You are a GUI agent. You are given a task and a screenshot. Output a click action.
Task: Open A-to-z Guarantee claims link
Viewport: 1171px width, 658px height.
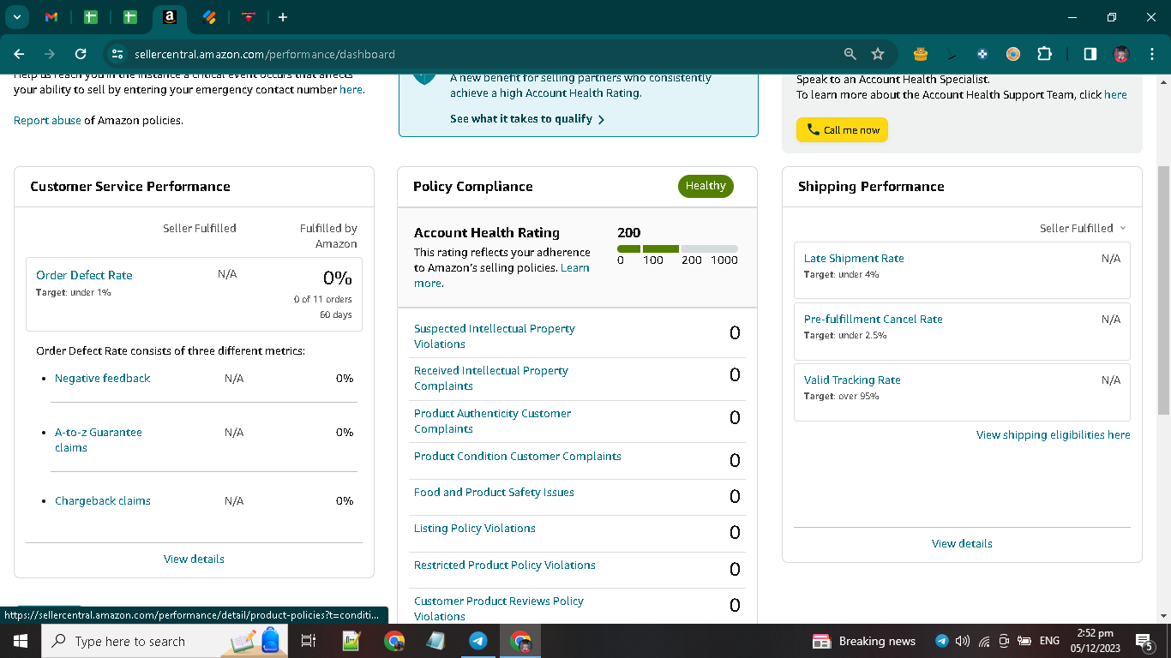pos(99,440)
